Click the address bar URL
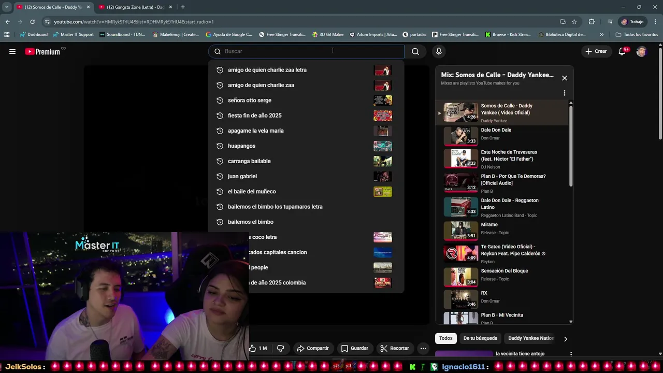The image size is (663, 373). (x=134, y=22)
